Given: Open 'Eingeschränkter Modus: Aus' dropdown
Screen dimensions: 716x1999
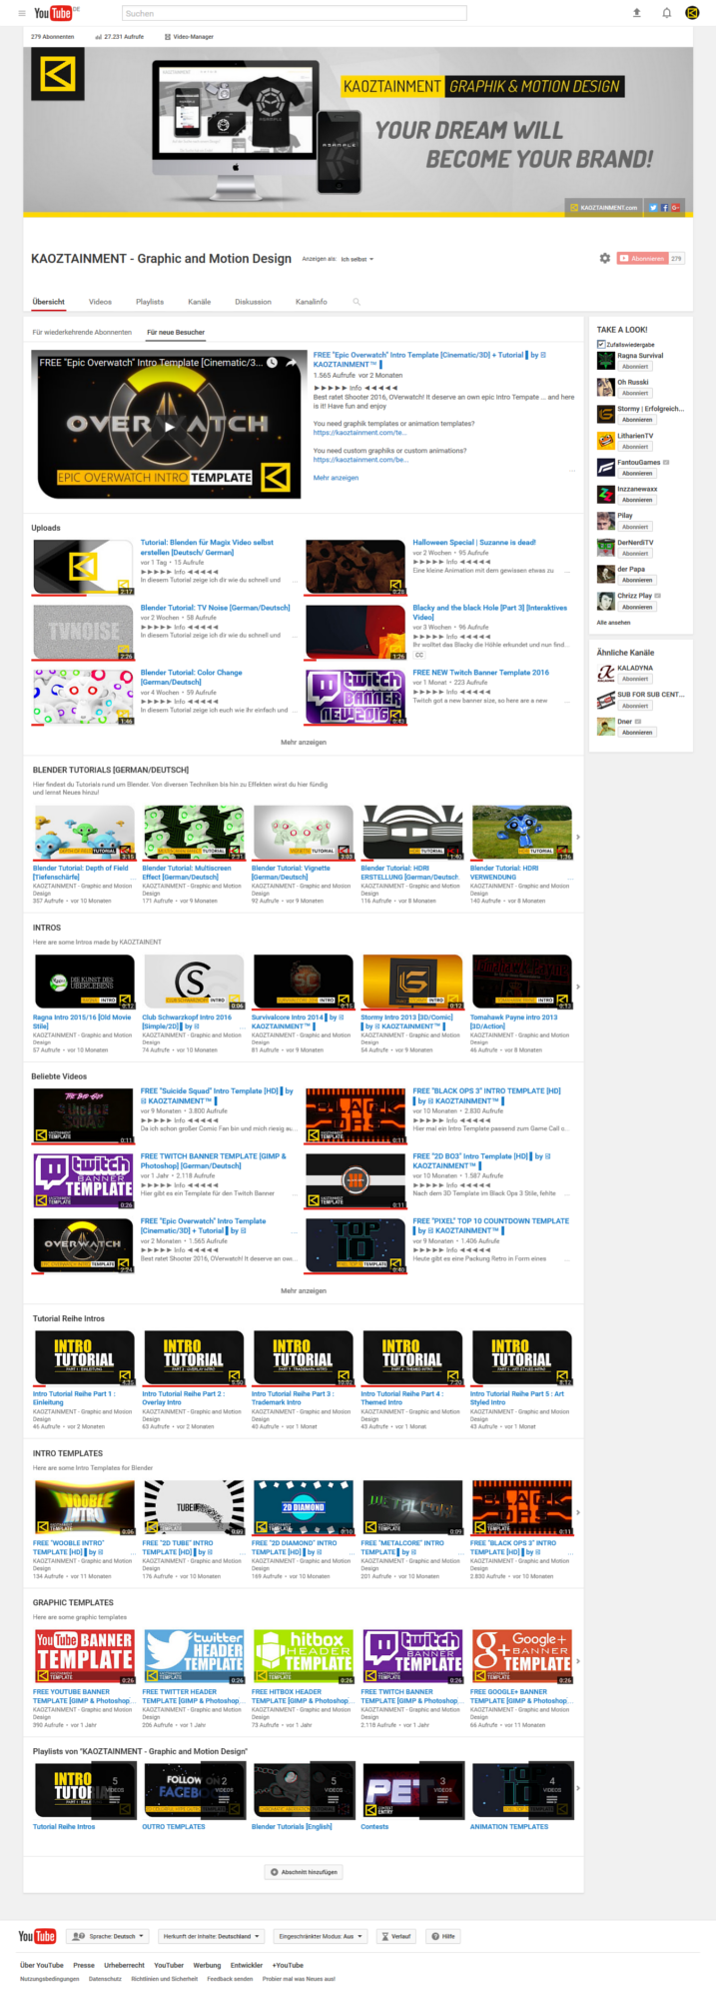Looking at the screenshot, I should [319, 1936].
